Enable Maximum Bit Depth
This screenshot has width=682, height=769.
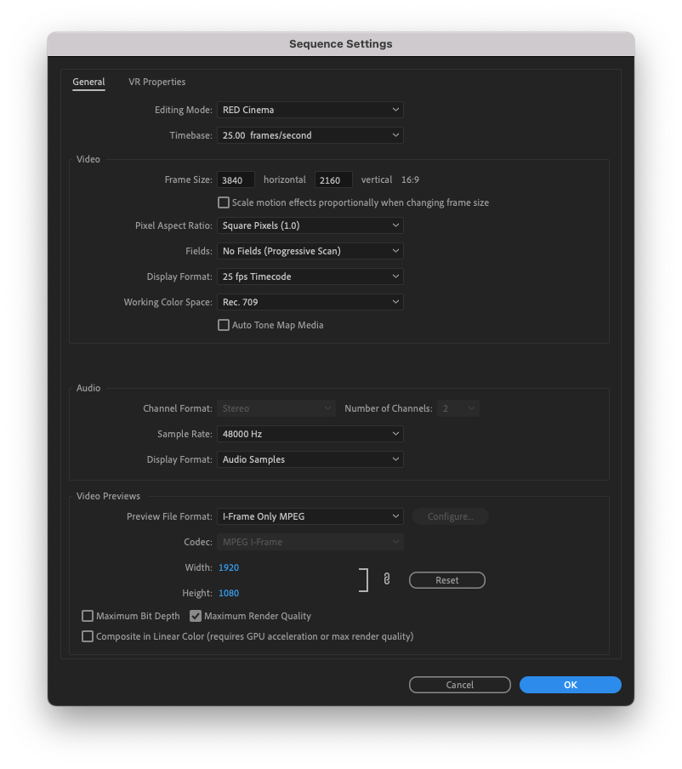tap(88, 615)
